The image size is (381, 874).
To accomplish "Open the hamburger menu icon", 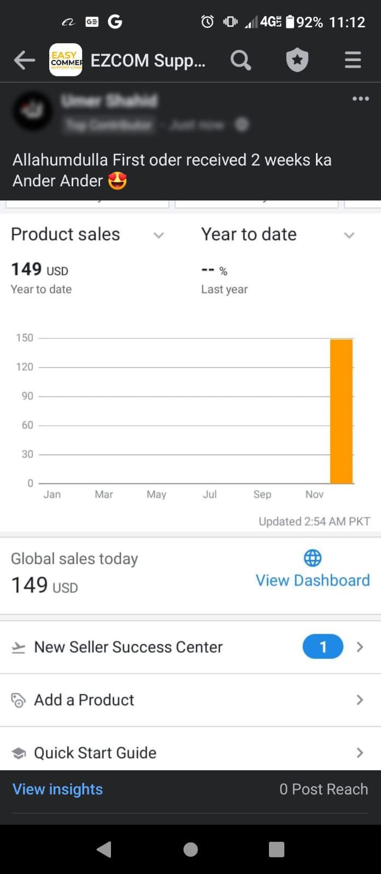I will tap(353, 60).
